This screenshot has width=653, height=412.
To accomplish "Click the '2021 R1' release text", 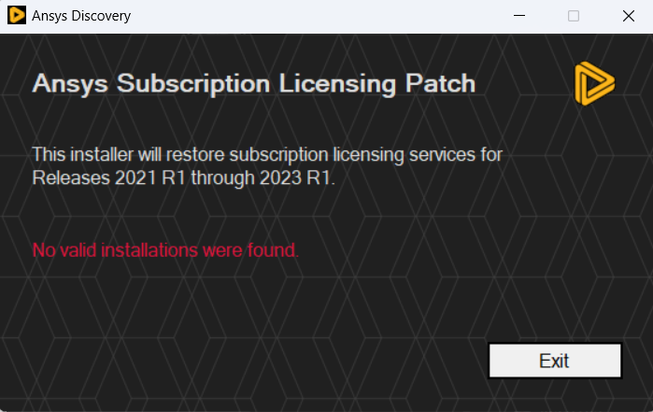I will (149, 178).
